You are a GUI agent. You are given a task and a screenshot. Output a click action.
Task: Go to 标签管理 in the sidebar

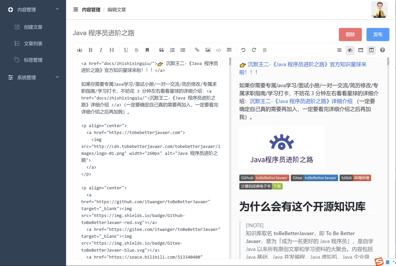(33, 60)
